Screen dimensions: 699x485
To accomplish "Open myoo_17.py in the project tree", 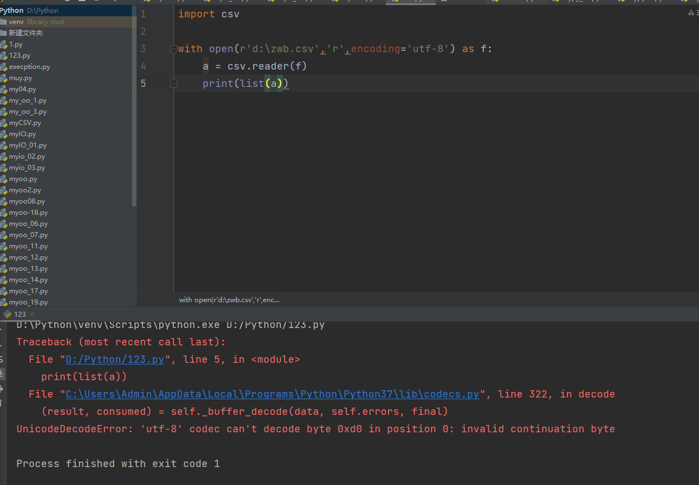I will (28, 291).
